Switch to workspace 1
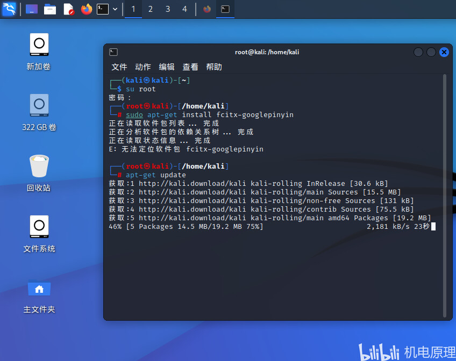This screenshot has height=361, width=456. [133, 9]
